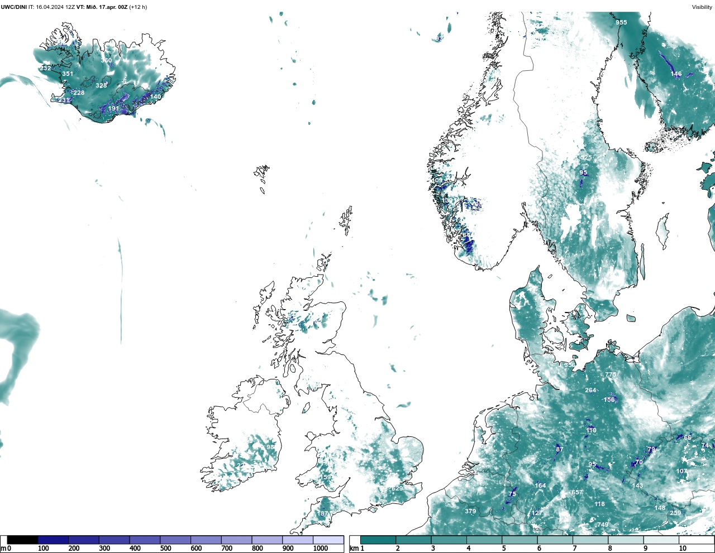Click the 'UWC/DINI' model header text
This screenshot has width=715, height=553.
tap(13, 7)
